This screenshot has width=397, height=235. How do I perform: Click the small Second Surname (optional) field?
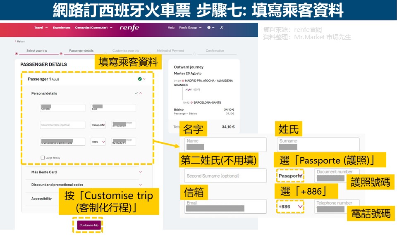pyautogui.click(x=62, y=125)
